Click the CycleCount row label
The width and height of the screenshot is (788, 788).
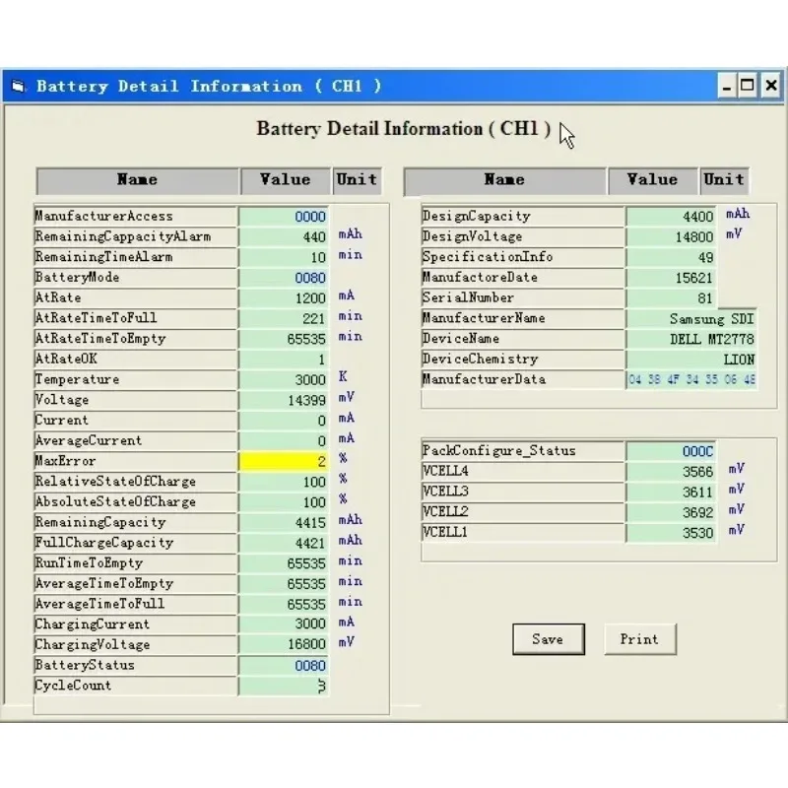pos(135,686)
